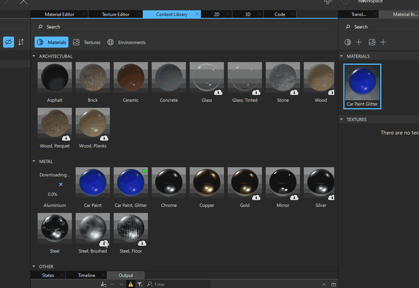
Task: Open the Timeline tab
Action: pyautogui.click(x=86, y=275)
